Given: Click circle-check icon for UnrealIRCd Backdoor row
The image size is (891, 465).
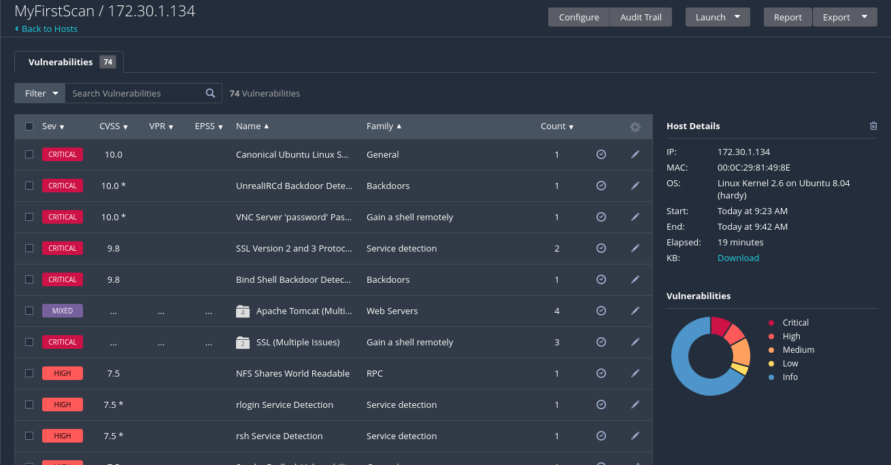Looking at the screenshot, I should point(601,186).
